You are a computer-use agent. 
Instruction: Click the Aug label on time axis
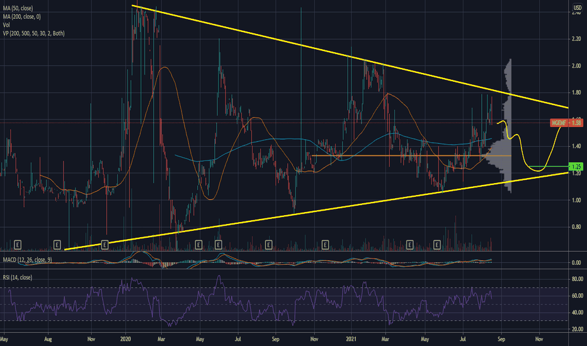[48, 339]
